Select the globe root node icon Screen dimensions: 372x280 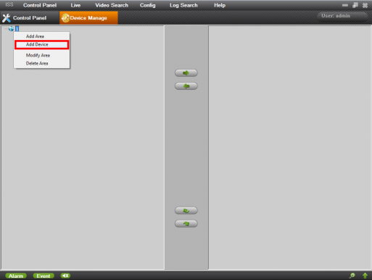(x=11, y=28)
